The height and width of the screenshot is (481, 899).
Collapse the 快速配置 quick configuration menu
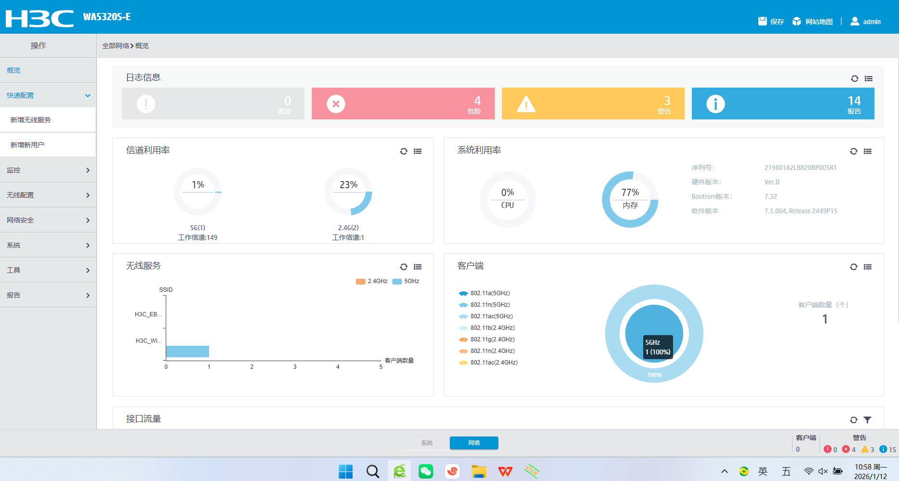[x=48, y=95]
